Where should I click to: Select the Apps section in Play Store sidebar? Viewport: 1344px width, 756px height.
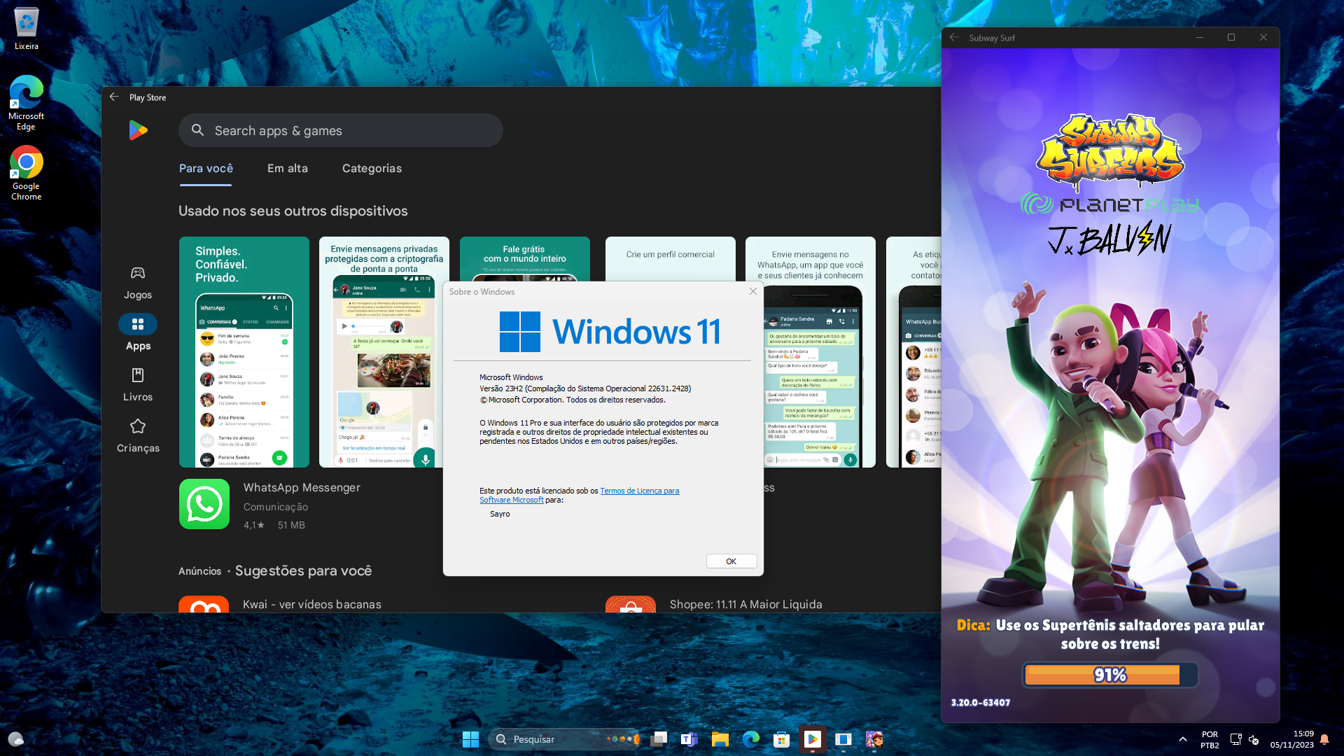[138, 333]
